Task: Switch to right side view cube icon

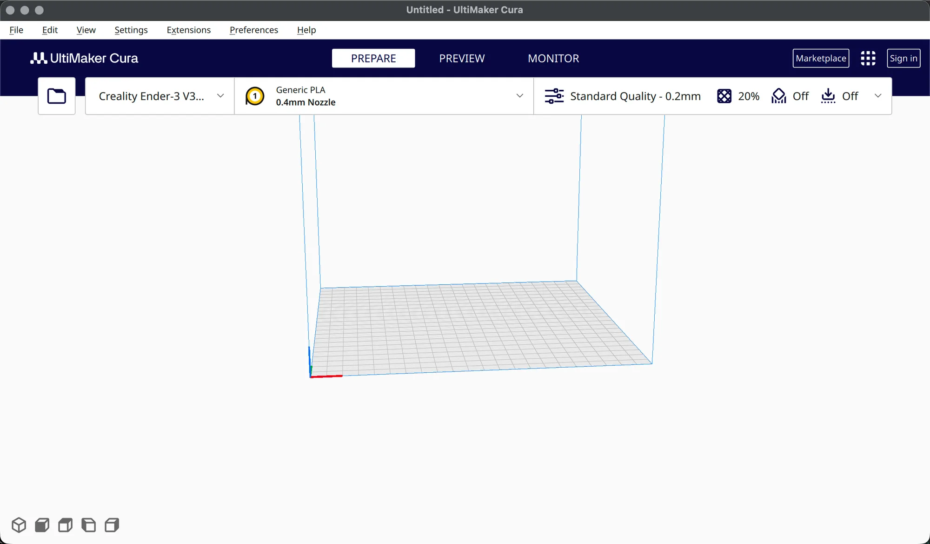Action: tap(112, 525)
